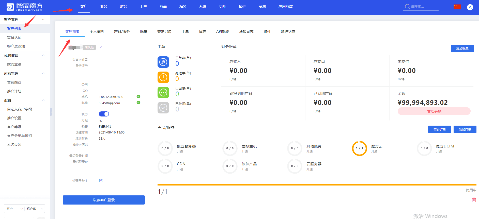Screen dimensions: 479x219
Task: Switch to the API概览 tab
Action: tap(223, 31)
